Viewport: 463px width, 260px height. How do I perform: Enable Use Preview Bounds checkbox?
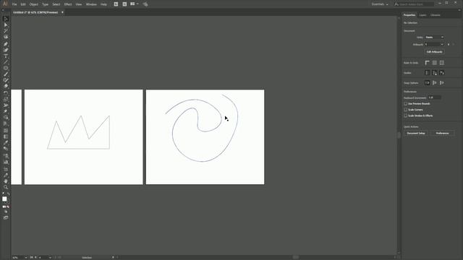pos(406,104)
